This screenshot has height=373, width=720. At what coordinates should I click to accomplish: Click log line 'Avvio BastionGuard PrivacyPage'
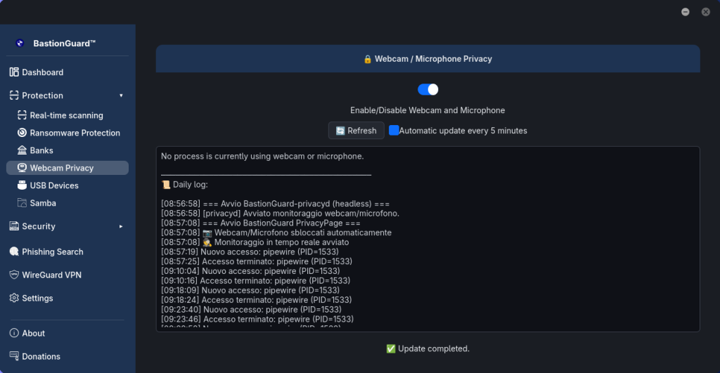[260, 223]
